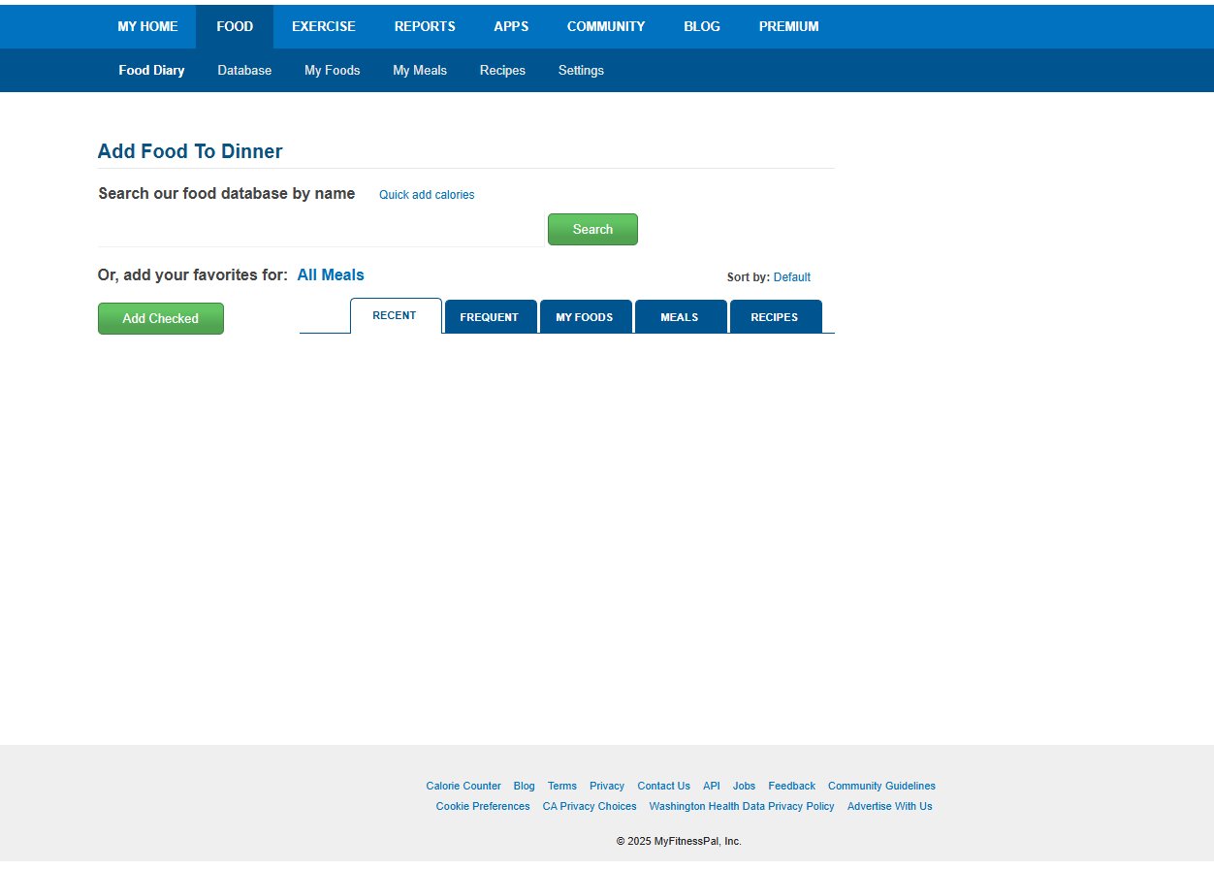Select Food Diary in the sub-navigation

pos(151,70)
